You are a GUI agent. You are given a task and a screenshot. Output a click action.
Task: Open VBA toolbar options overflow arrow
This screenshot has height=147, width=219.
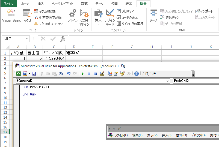pyautogui.click(x=193, y=74)
